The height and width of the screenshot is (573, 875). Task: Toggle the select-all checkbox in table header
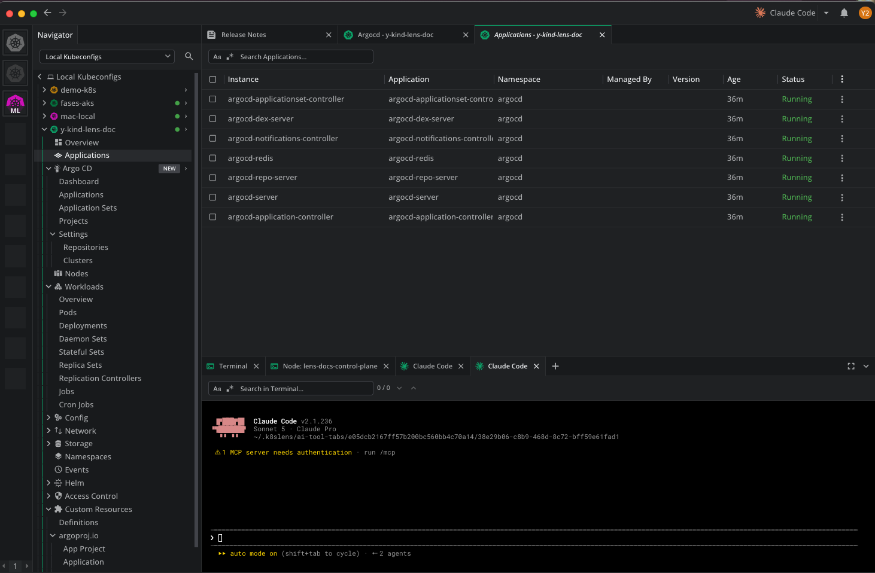[212, 80]
